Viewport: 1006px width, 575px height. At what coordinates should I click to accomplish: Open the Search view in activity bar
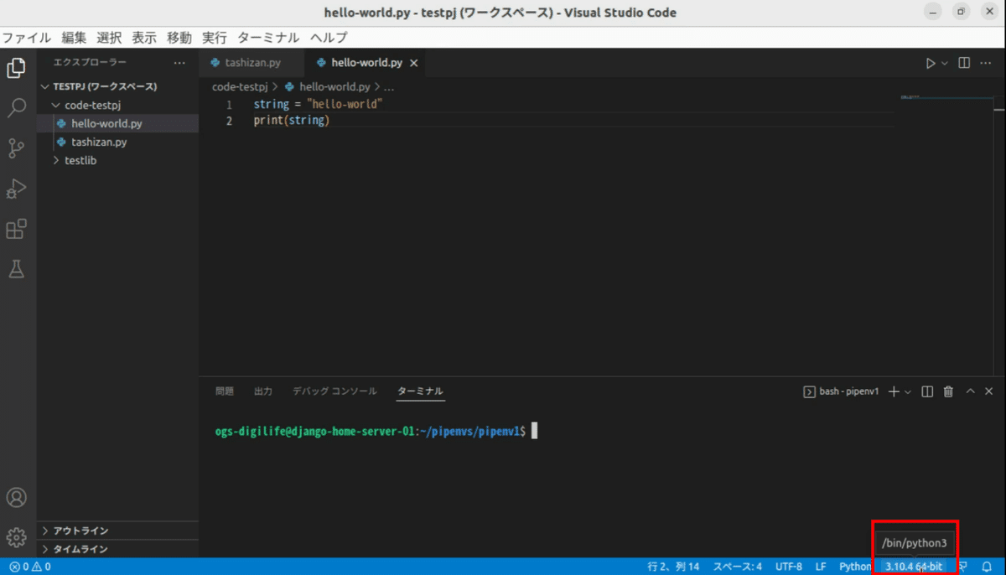point(16,108)
